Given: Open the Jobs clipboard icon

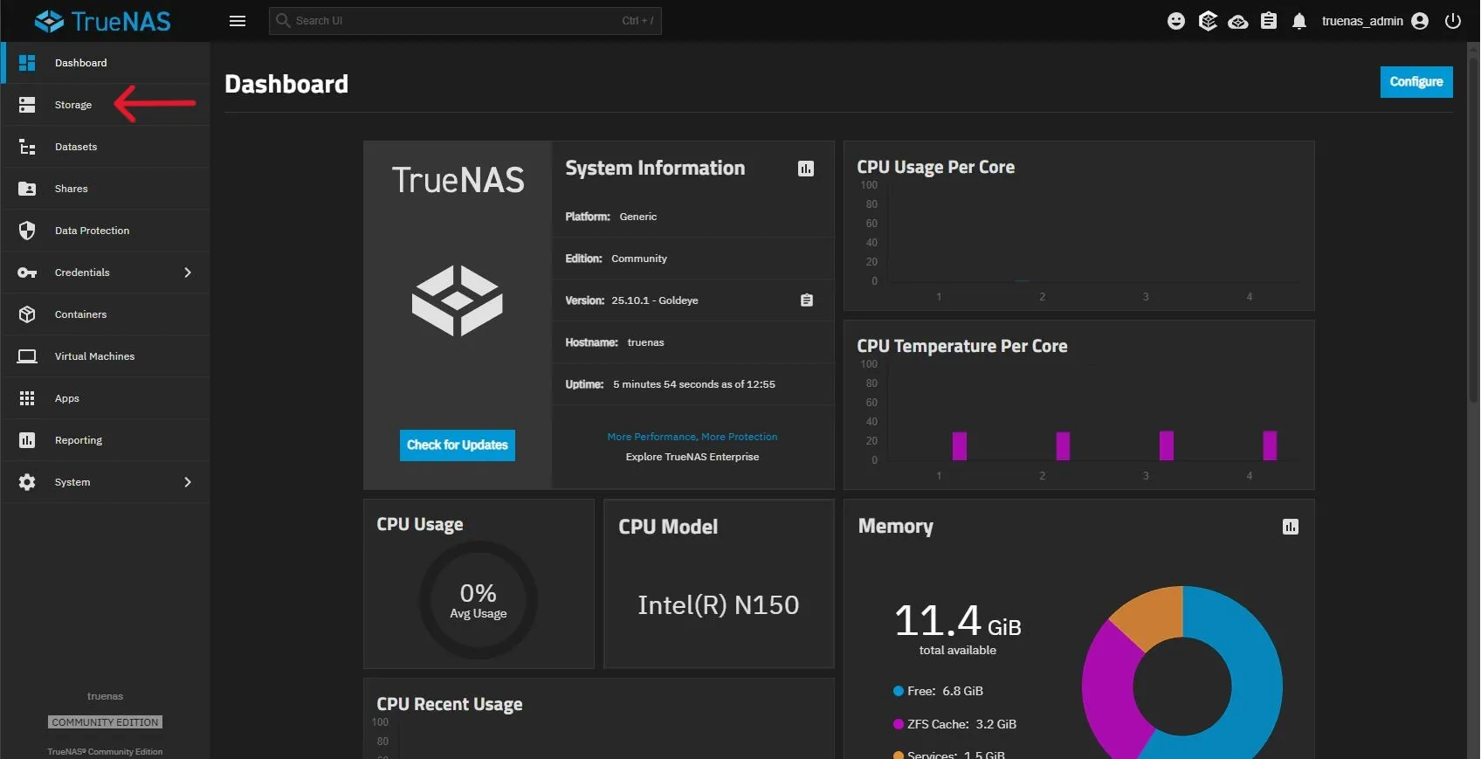Looking at the screenshot, I should [1269, 21].
